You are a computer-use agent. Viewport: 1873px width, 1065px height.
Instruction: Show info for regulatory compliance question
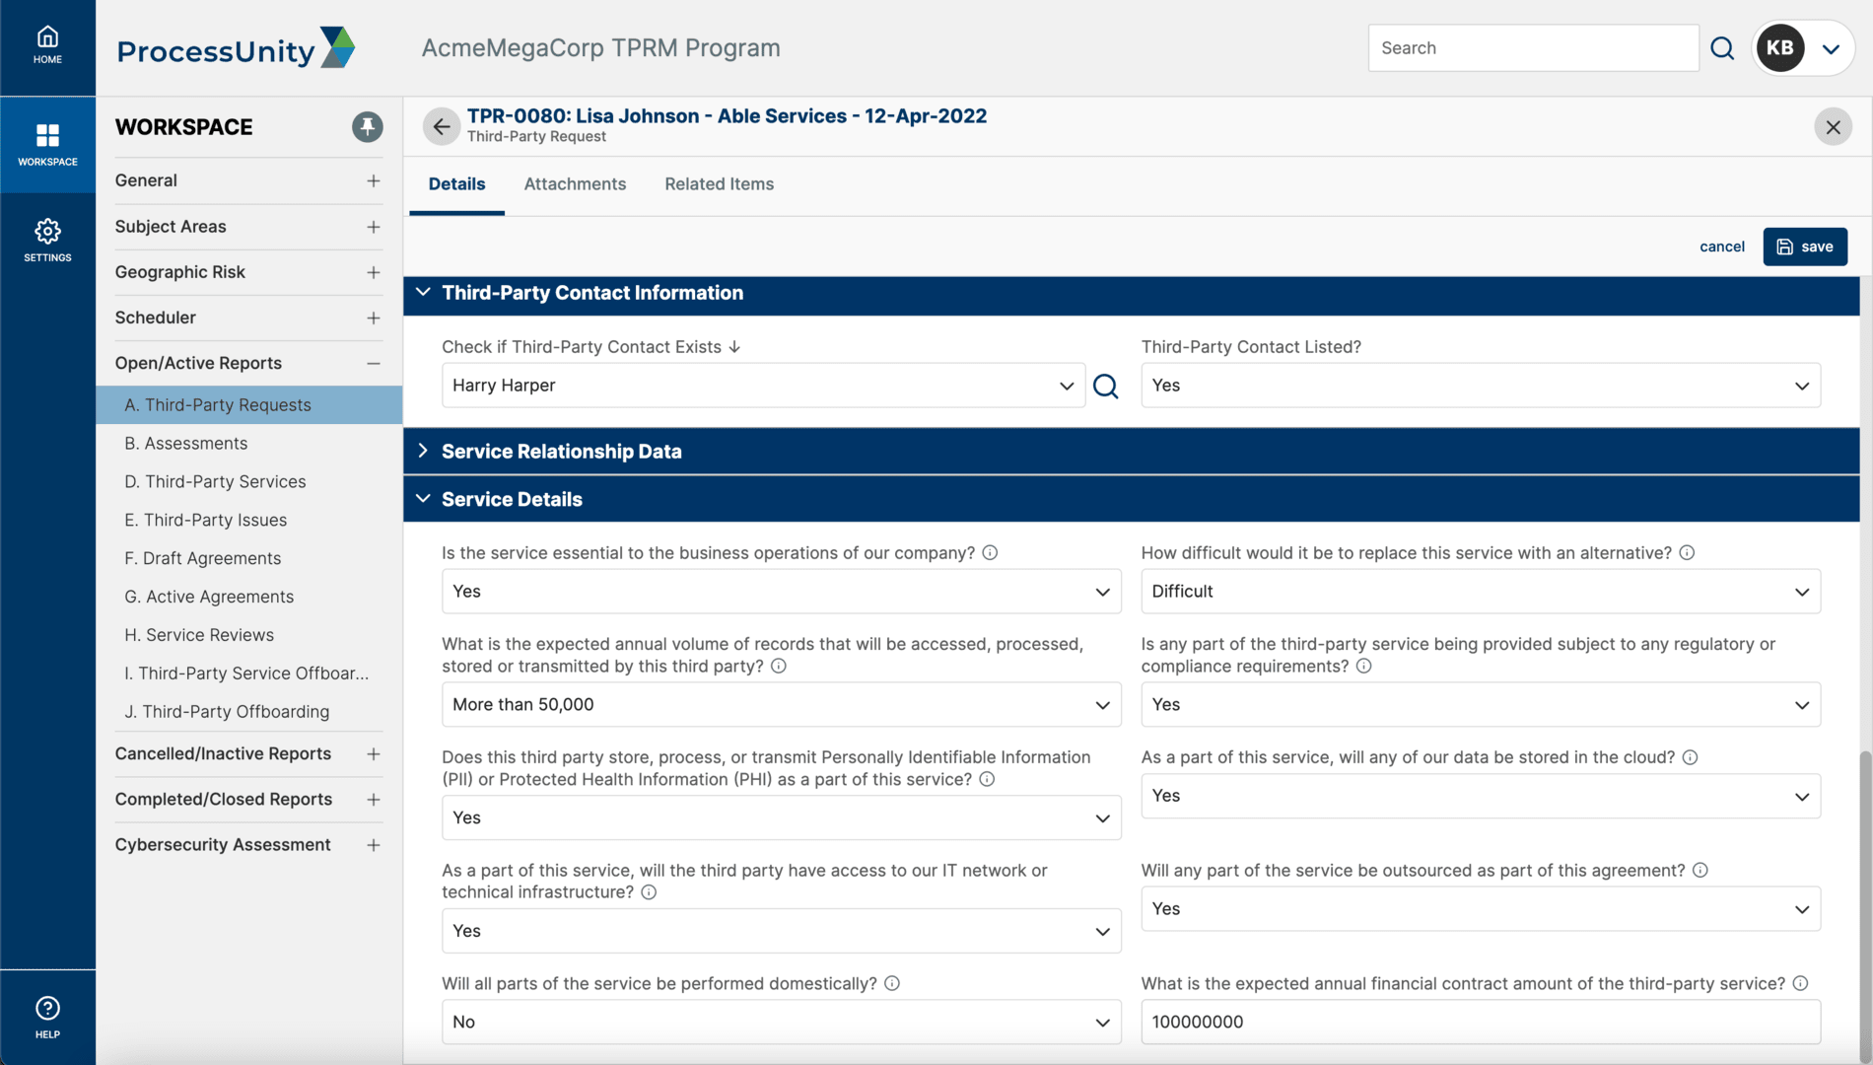click(1364, 667)
